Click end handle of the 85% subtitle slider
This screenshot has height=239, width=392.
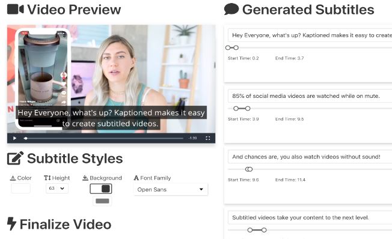coord(248,108)
